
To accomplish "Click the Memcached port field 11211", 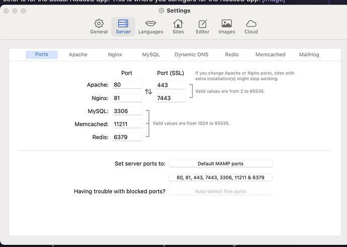I will (127, 124).
